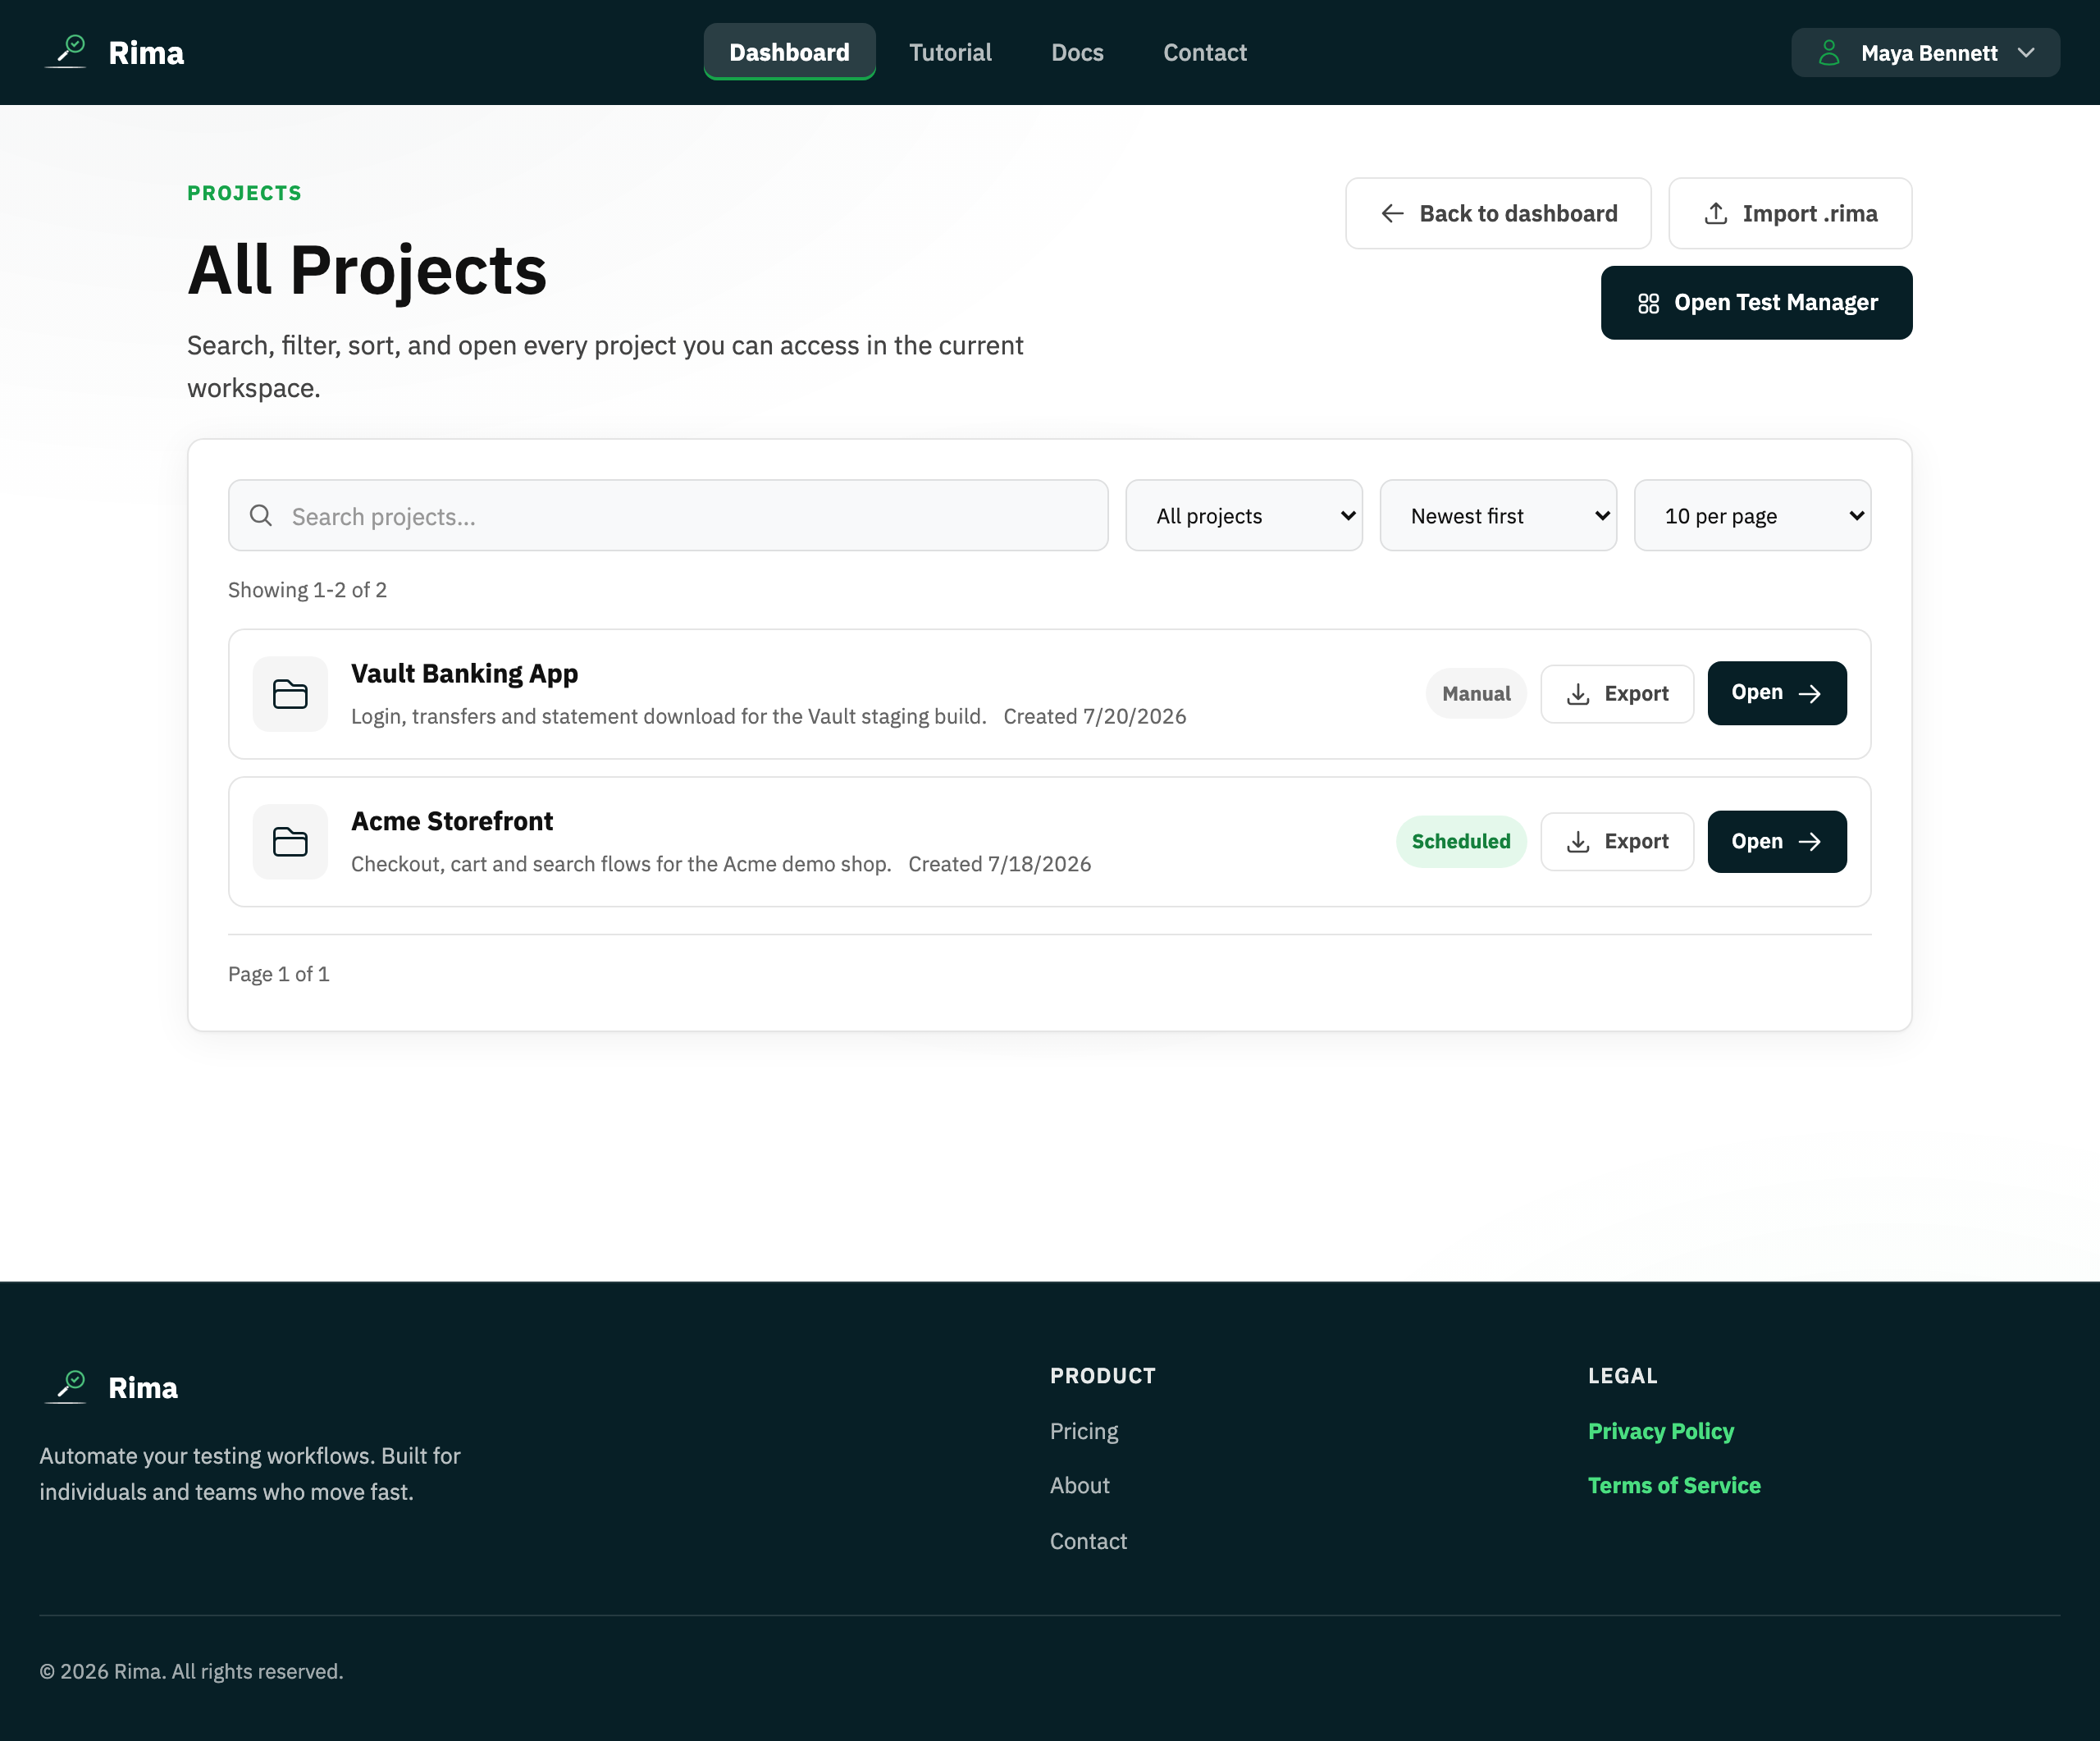Export the Acme Storefront project
This screenshot has width=2100, height=1741.
pyautogui.click(x=1617, y=842)
